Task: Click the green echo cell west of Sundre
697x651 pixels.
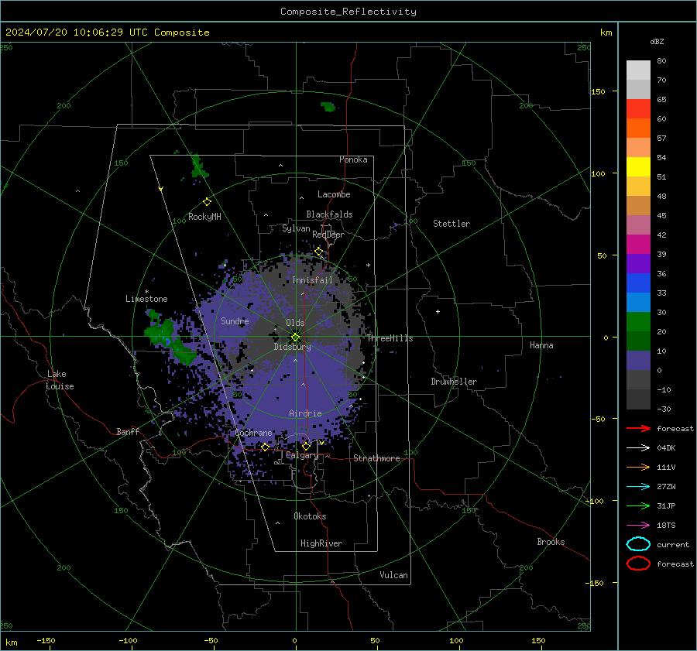Action: pos(168,337)
